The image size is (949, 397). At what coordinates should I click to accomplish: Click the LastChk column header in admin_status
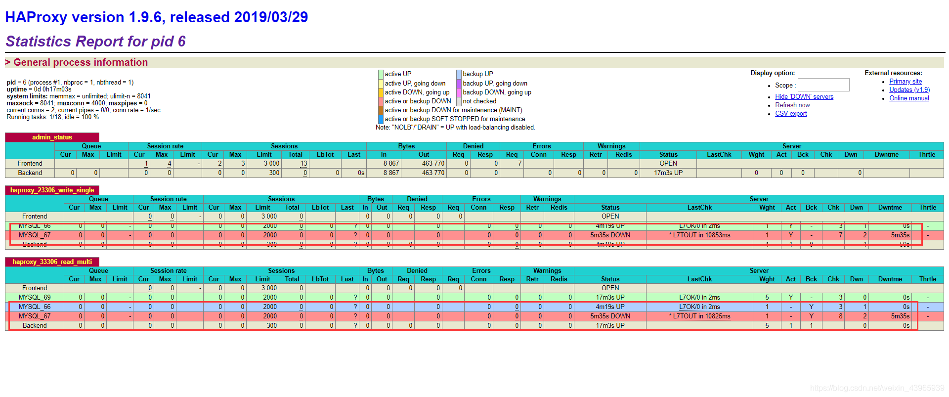click(x=719, y=155)
